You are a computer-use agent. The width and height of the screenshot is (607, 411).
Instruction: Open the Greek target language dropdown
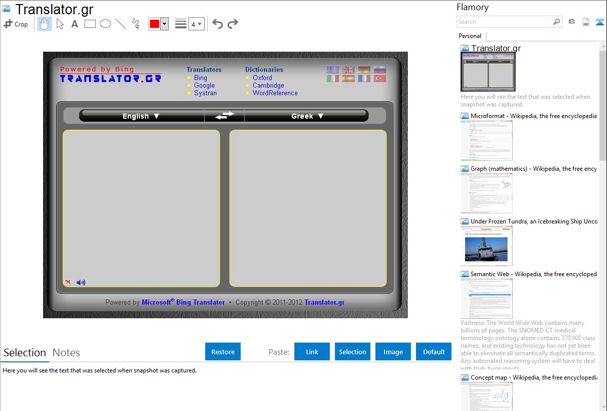pyautogui.click(x=307, y=116)
